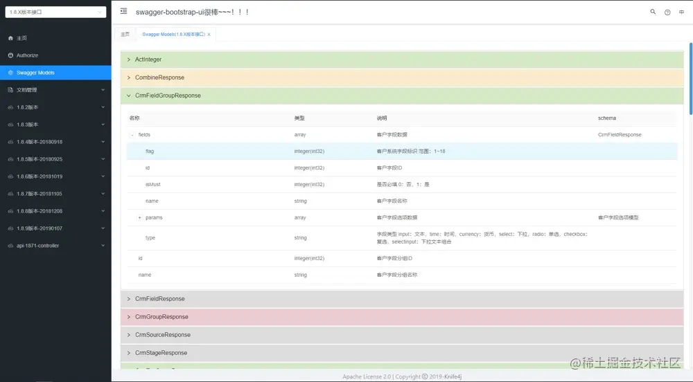This screenshot has height=382, width=693.
Task: Click the type row name cell
Action: (x=150, y=238)
